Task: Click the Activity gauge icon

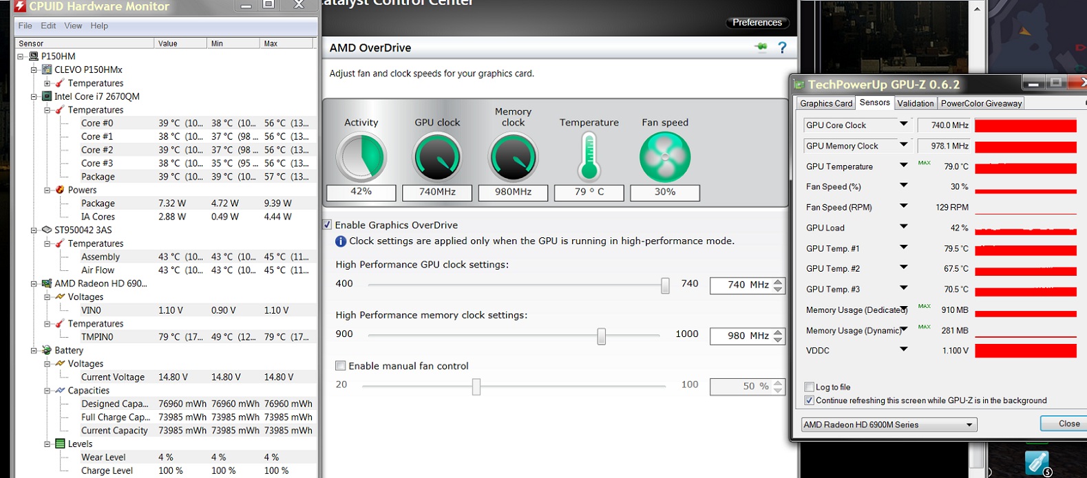Action: coord(361,157)
